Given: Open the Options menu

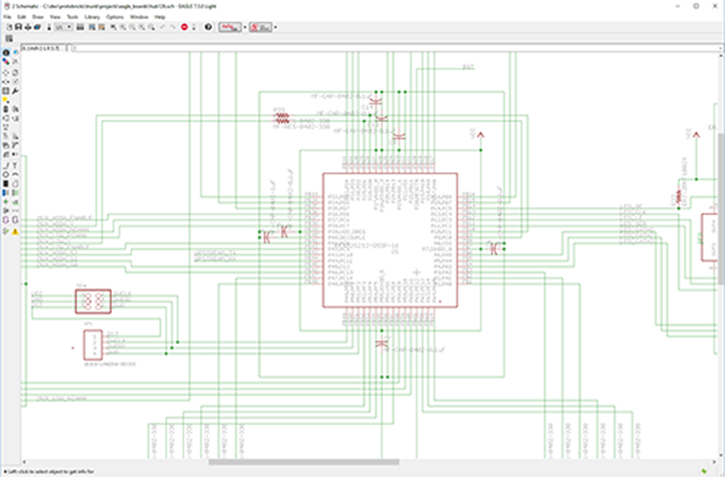Looking at the screenshot, I should (115, 17).
